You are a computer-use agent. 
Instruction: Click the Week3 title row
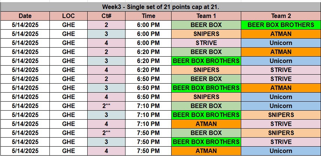pyautogui.click(x=160, y=7)
